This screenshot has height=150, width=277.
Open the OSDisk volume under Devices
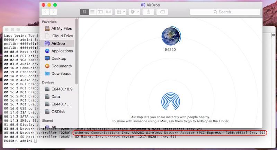pyautogui.click(x=59, y=112)
